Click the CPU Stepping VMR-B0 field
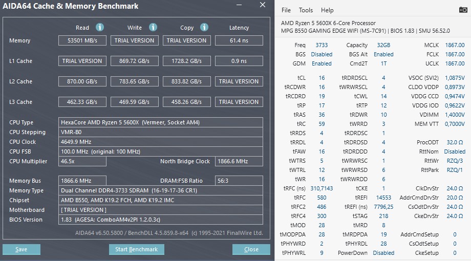The width and height of the screenshot is (471, 261). click(161, 132)
